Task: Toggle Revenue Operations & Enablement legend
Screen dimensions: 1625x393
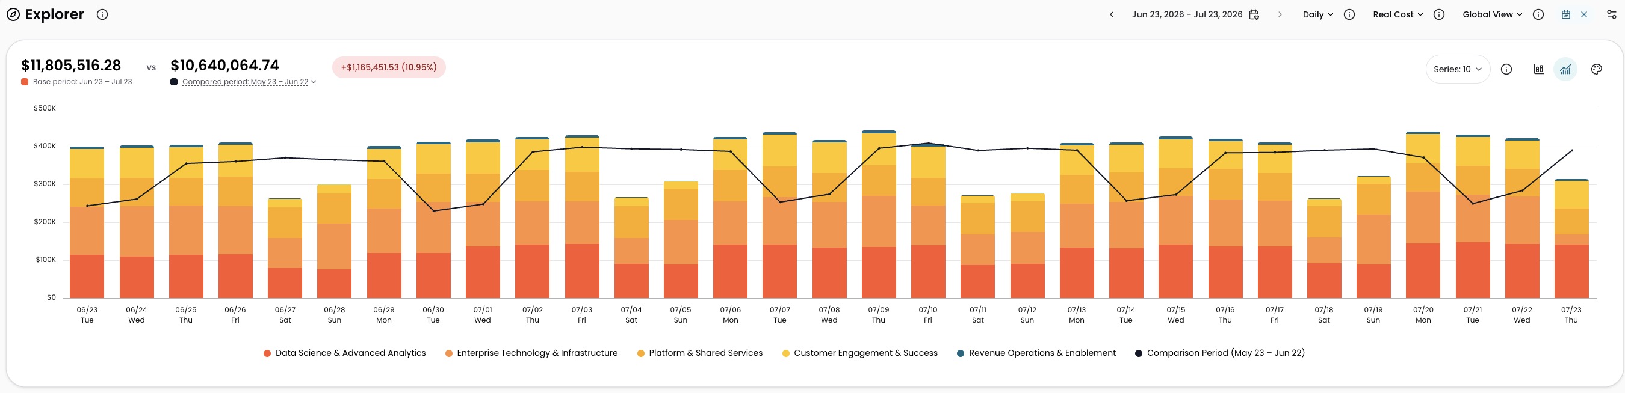Action: click(x=1036, y=353)
